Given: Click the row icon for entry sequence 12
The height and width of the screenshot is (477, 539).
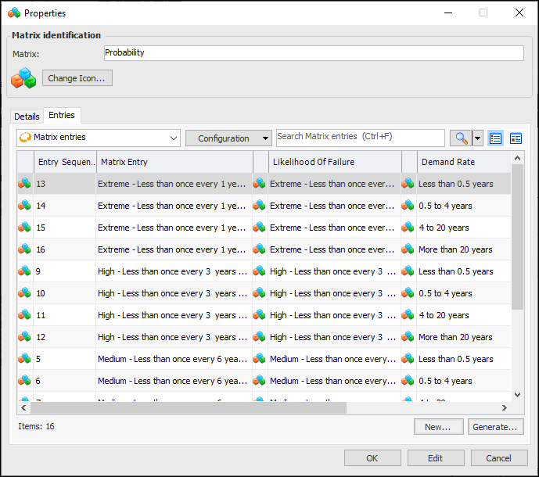Looking at the screenshot, I should pyautogui.click(x=24, y=337).
